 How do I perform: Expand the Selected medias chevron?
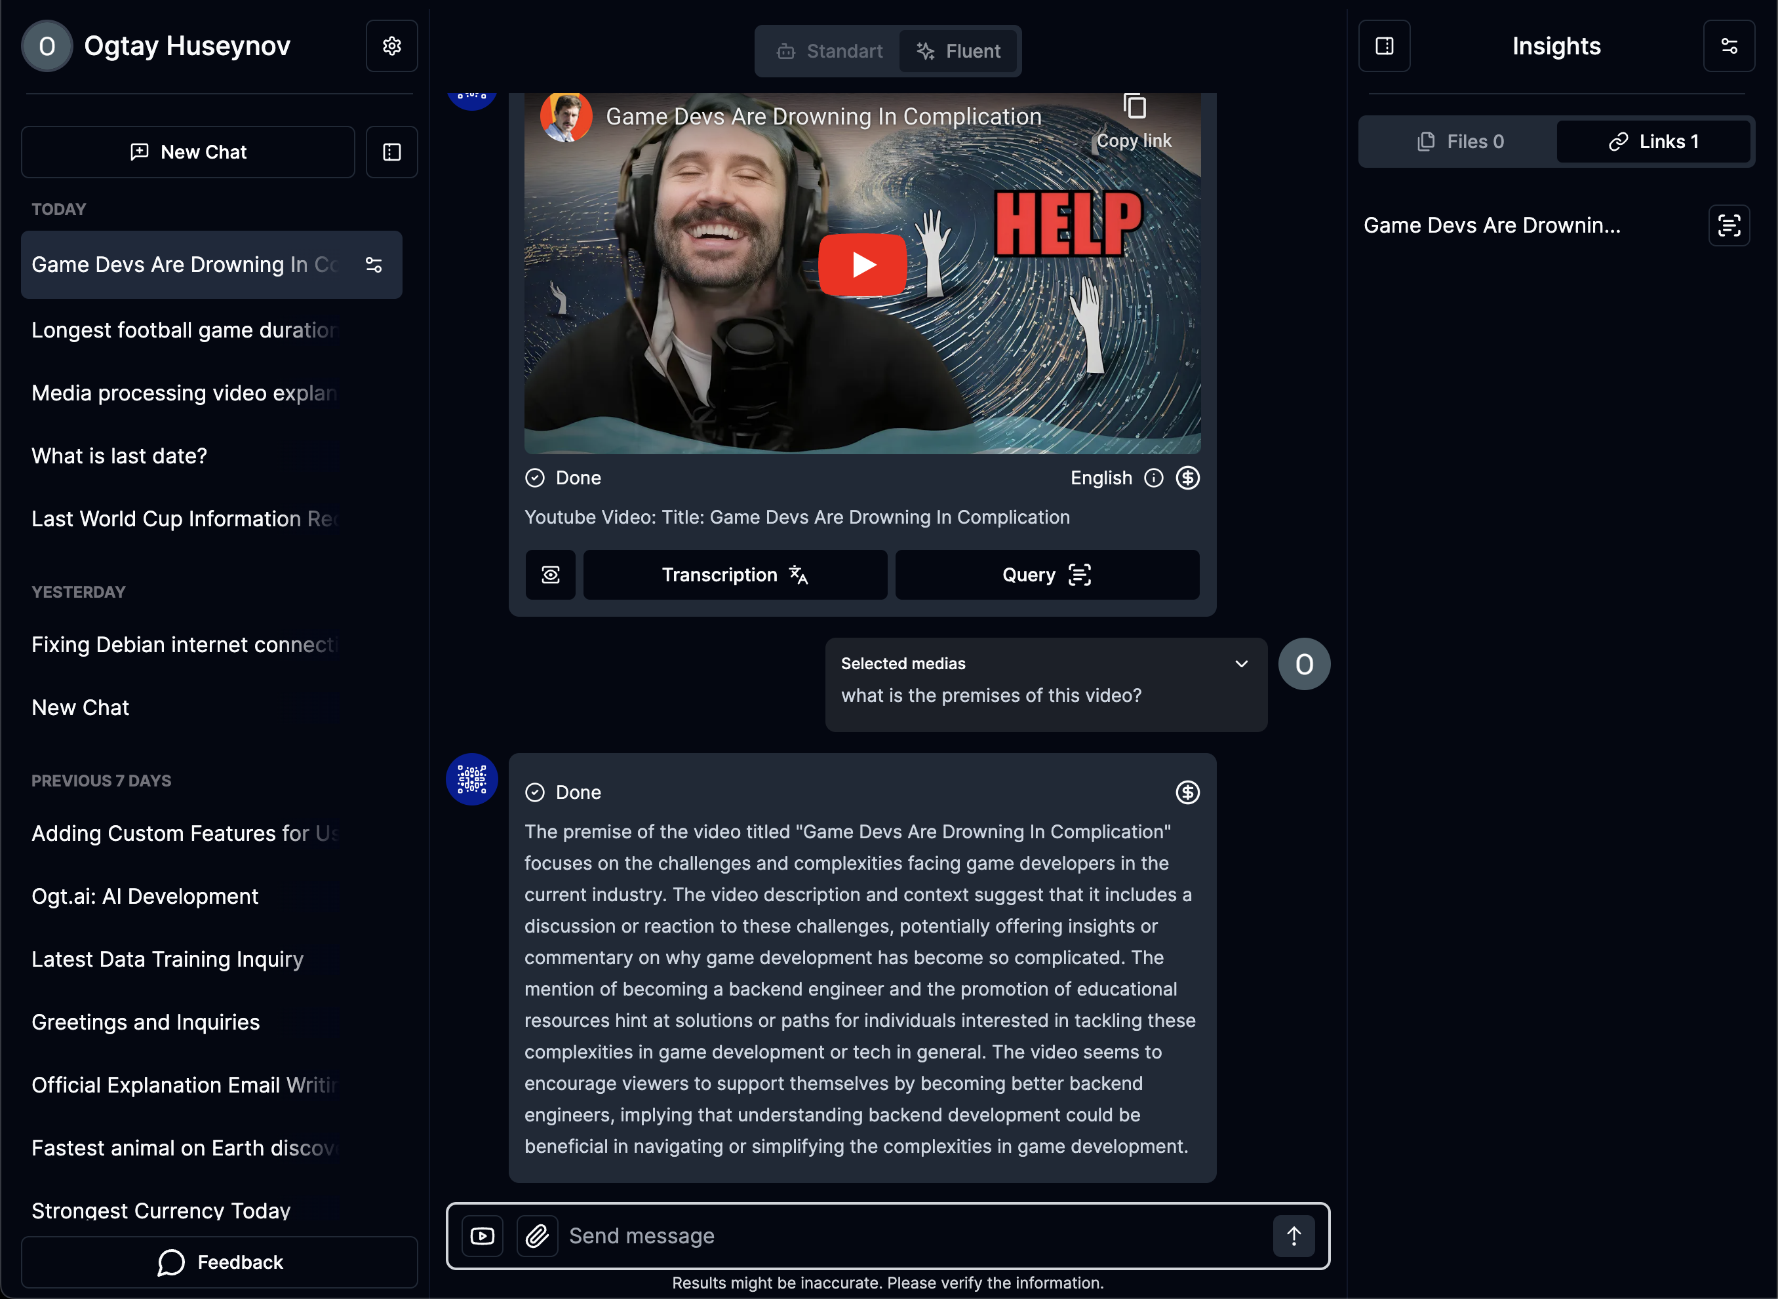1241,664
